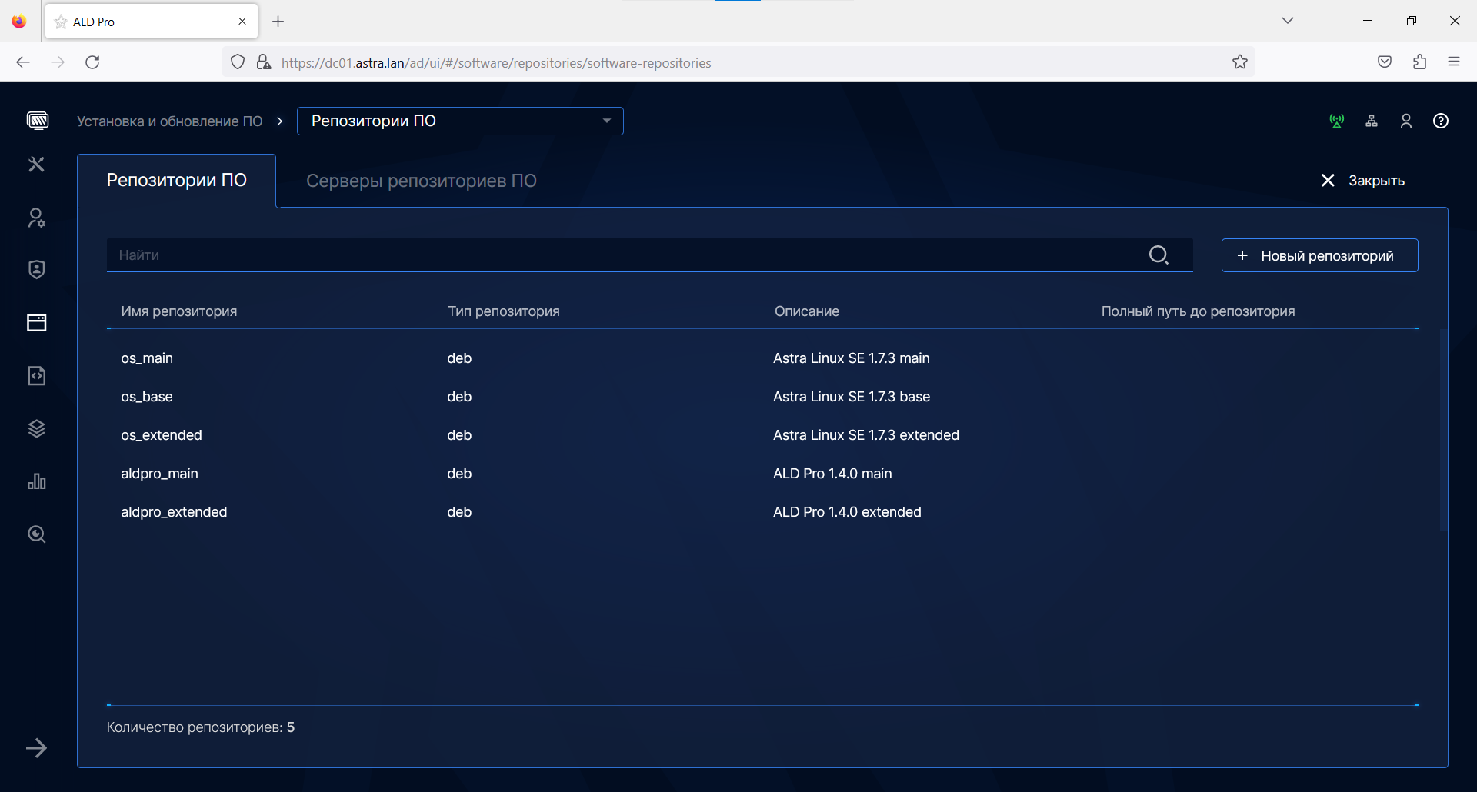This screenshot has height=792, width=1477.
Task: Open the Pocket save icon in Firefox toolbar
Action: (x=1385, y=62)
